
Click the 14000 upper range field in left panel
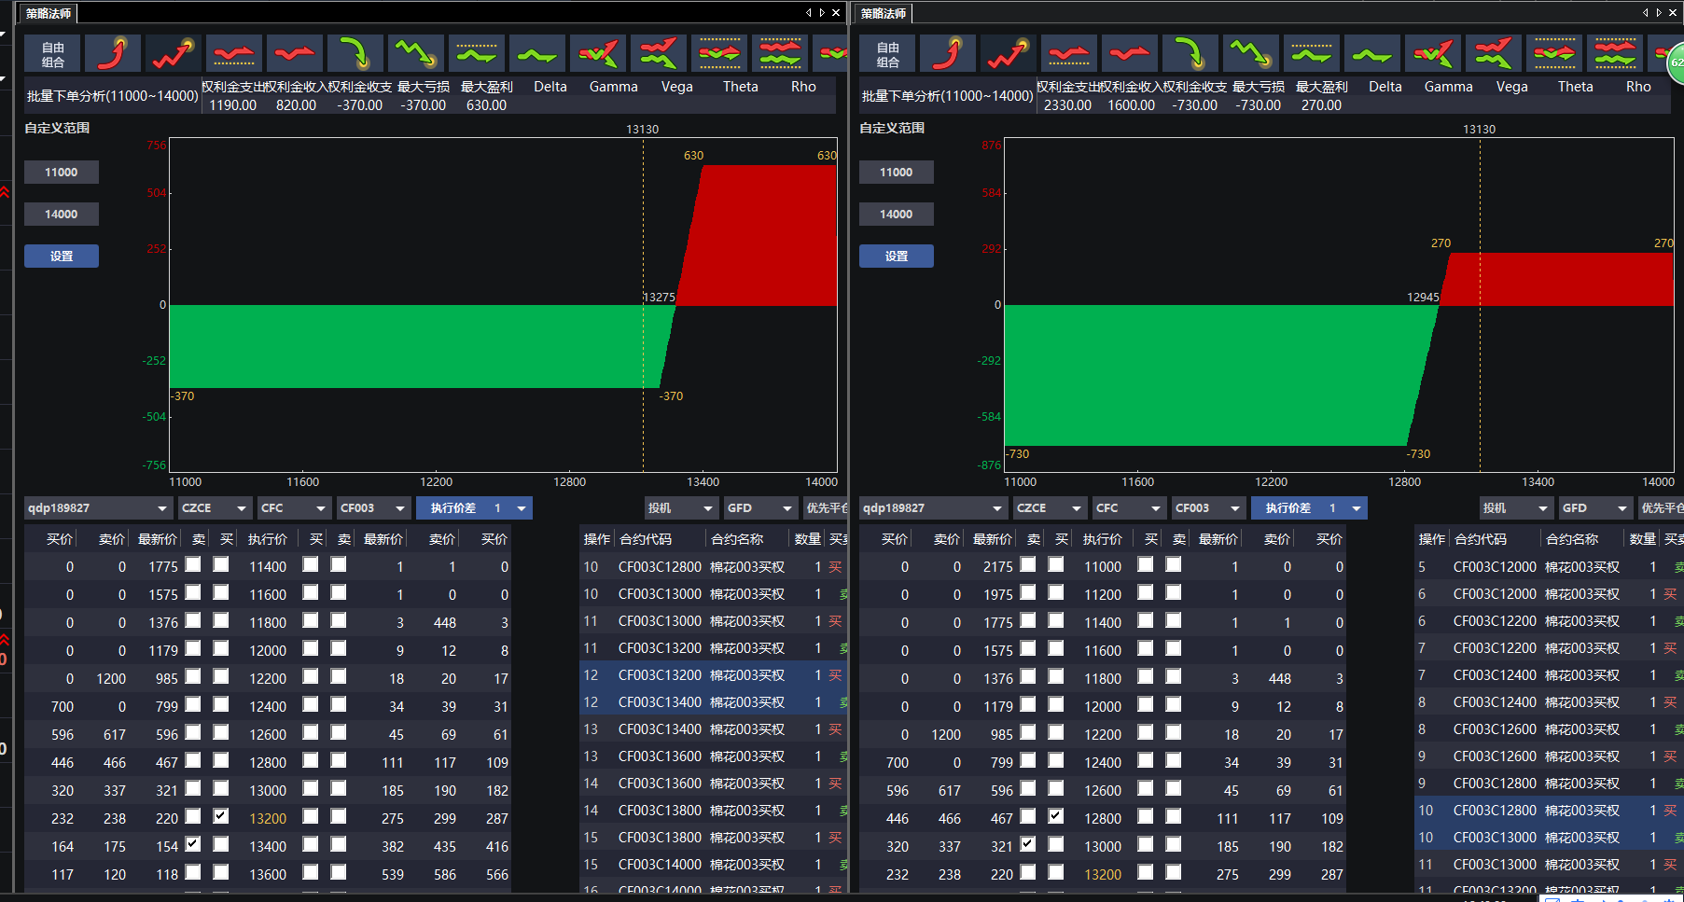point(62,215)
